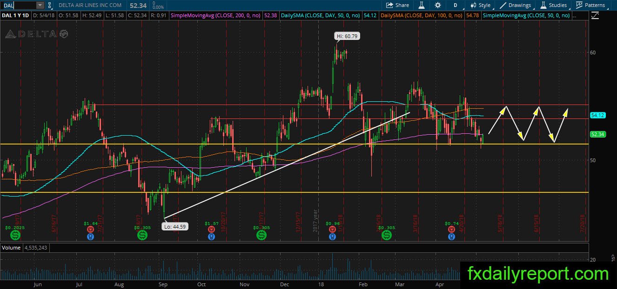
Task: Open the D aggregation period dropdown
Action: point(456,5)
